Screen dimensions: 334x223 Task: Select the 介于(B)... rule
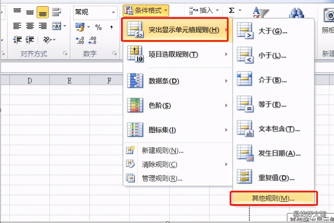pyautogui.click(x=274, y=80)
